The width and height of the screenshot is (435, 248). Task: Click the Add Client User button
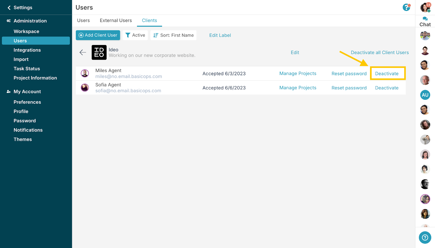(x=98, y=35)
